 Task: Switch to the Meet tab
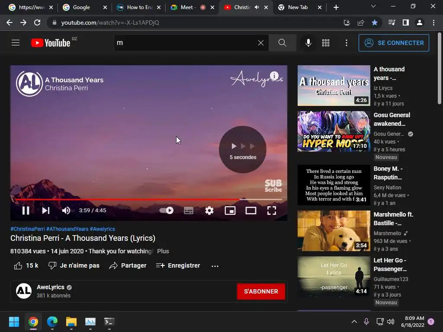pos(187,7)
